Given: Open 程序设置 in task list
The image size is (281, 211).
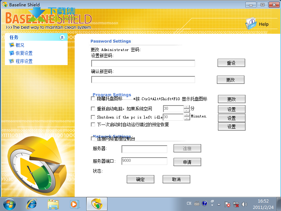Looking at the screenshot, I should pos(24,61).
